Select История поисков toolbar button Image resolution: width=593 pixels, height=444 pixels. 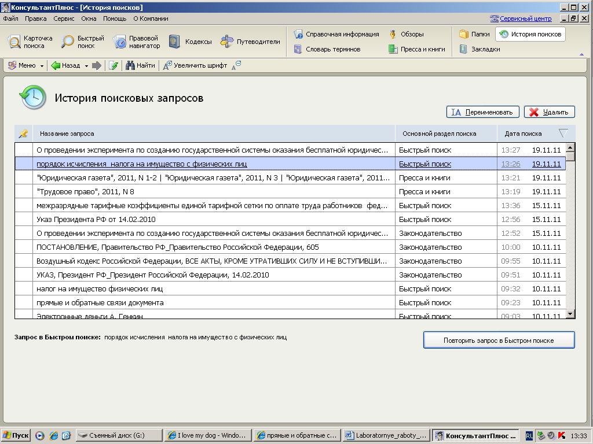[530, 34]
